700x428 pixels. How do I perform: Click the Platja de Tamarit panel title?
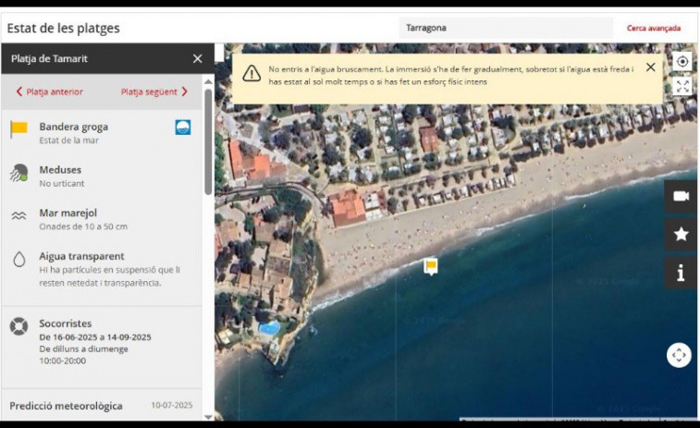[49, 58]
